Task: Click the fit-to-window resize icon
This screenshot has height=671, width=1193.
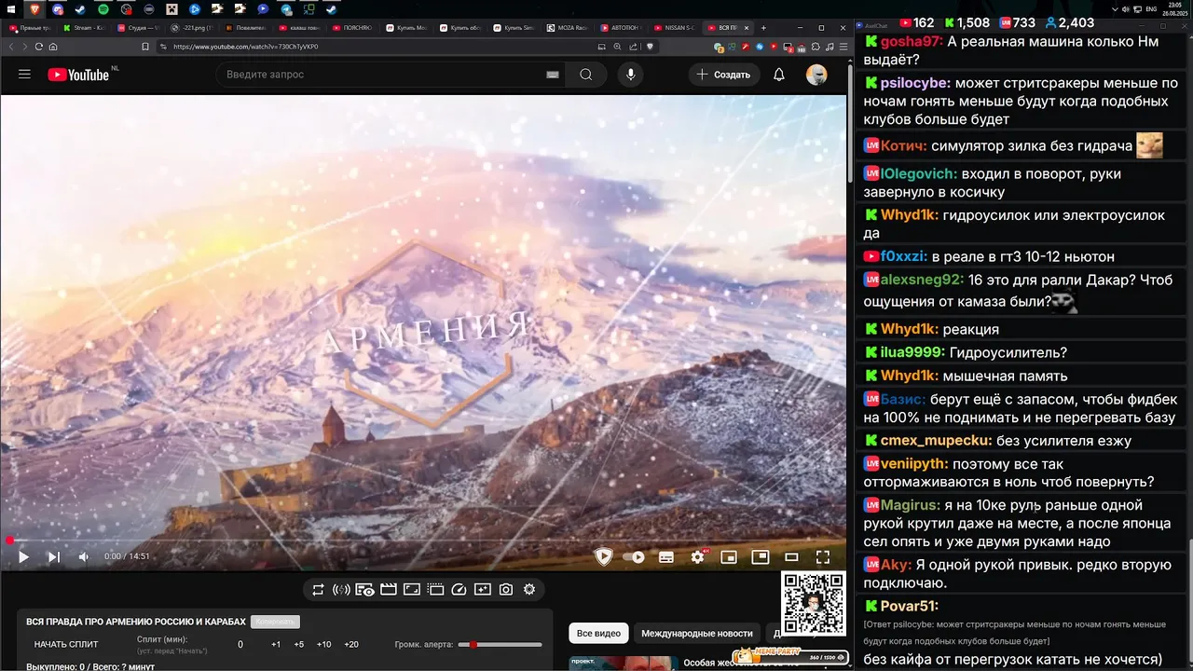Action: 411,590
